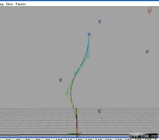Select the camera1 label
The width and height of the screenshot is (159, 140).
pos(75,134)
